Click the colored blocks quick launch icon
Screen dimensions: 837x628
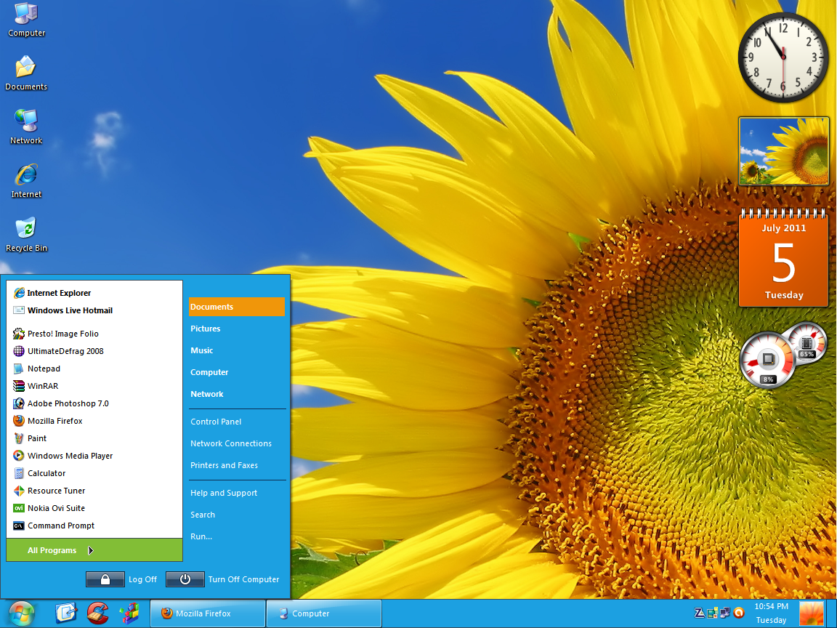129,613
